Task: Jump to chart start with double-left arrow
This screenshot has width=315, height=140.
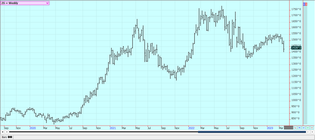Action: coord(3,132)
